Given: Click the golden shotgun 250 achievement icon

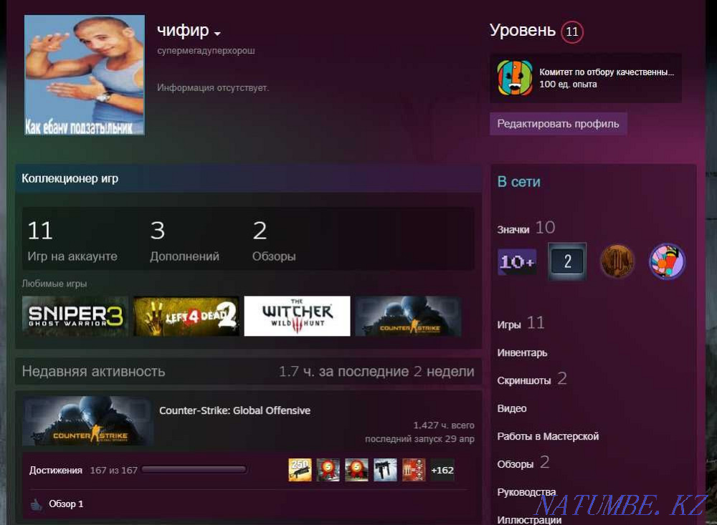Looking at the screenshot, I should click(299, 470).
